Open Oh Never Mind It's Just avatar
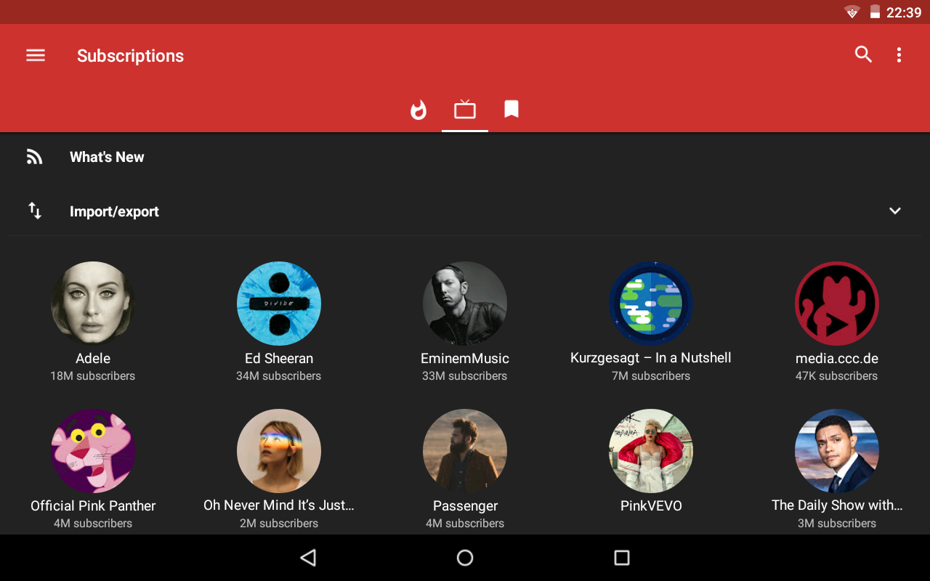 [x=279, y=451]
